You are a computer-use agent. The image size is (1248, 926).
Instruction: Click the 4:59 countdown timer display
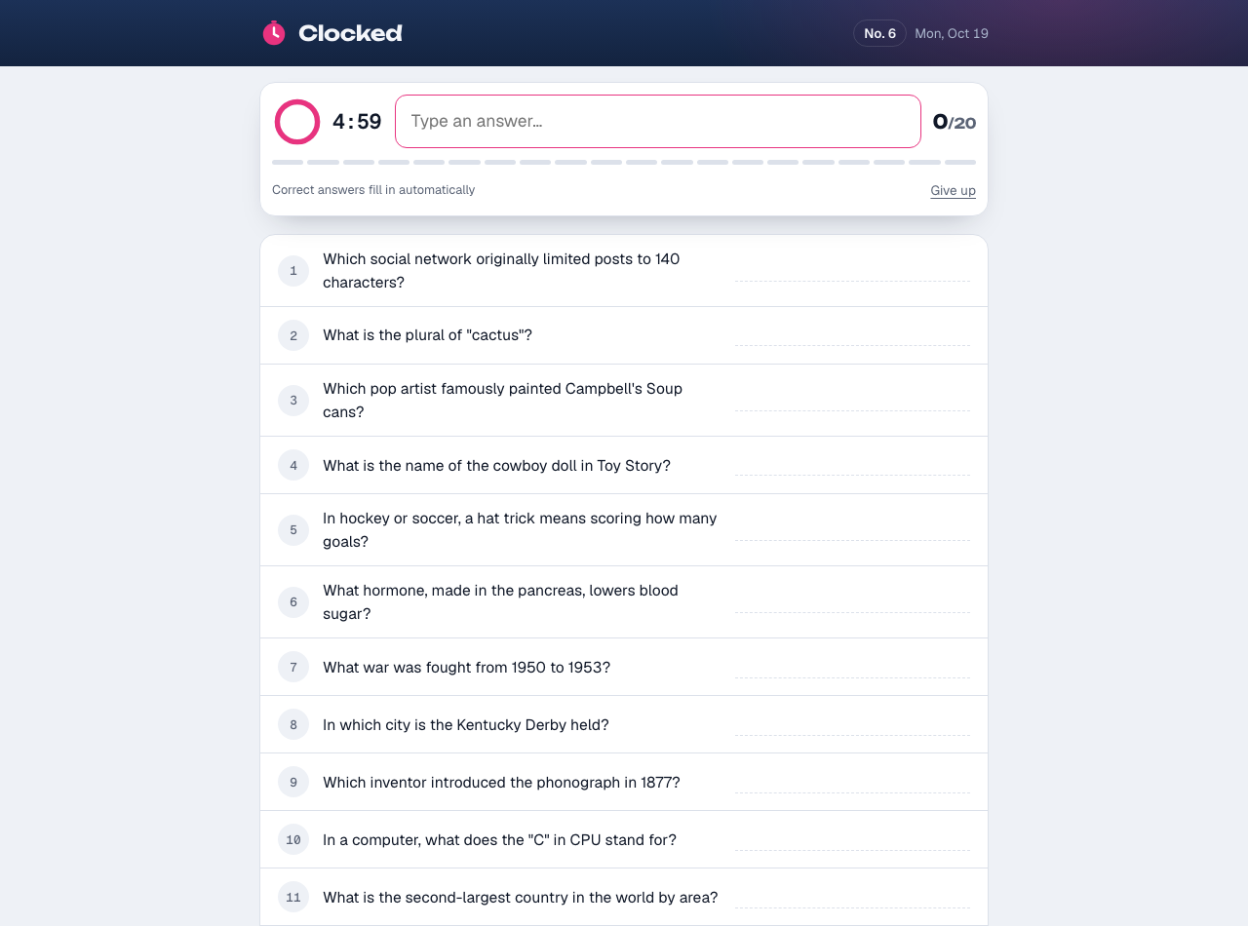coord(357,122)
